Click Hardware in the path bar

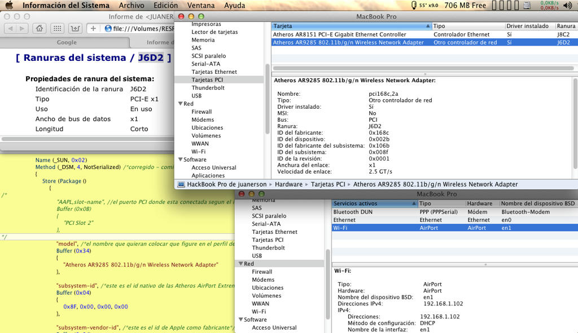(288, 184)
